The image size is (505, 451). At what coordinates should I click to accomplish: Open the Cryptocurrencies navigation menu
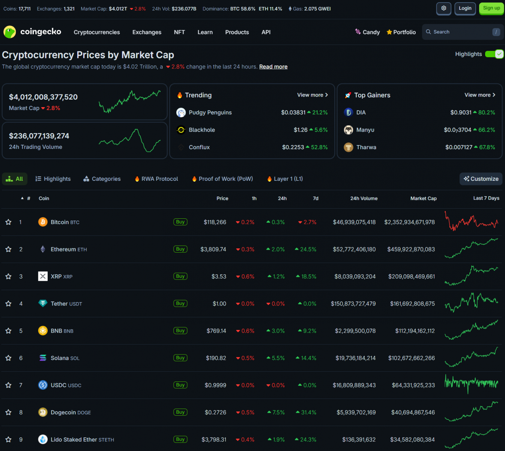[x=97, y=32]
